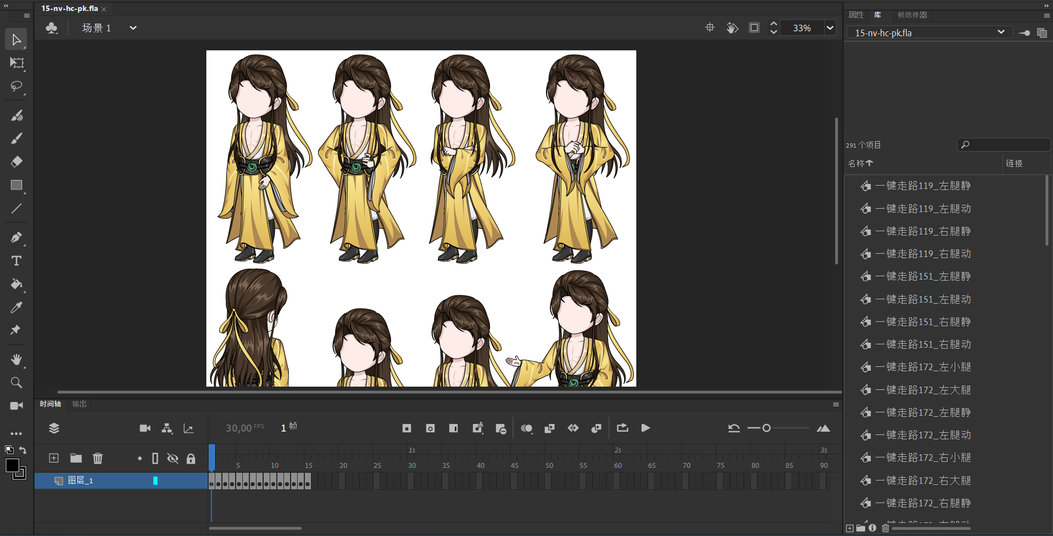
Task: Open the 15-nv-hc-pk.fla library document dropdown
Action: tap(1001, 32)
